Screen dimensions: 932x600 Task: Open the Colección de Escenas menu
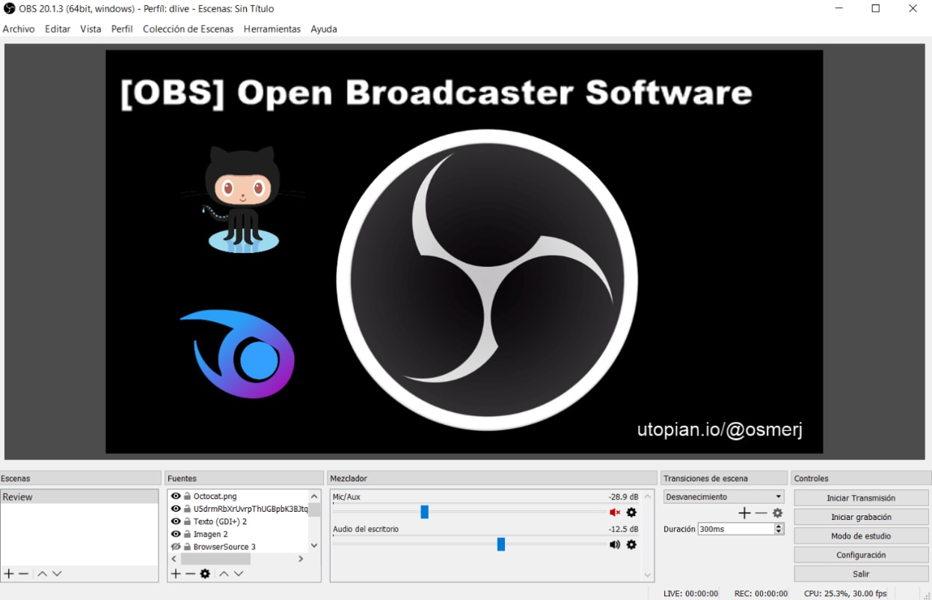(188, 29)
